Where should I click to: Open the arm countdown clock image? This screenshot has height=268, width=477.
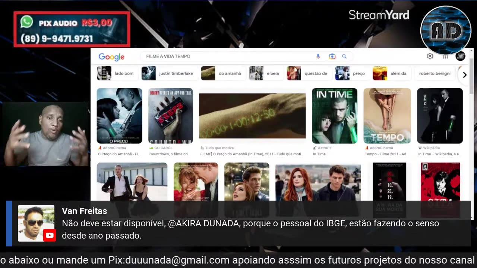(252, 116)
